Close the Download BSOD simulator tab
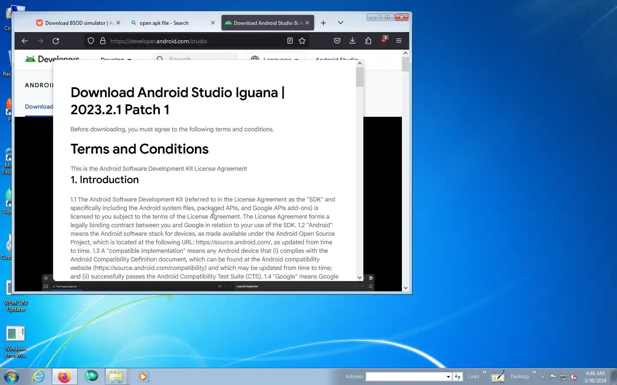This screenshot has height=385, width=617. click(x=118, y=23)
